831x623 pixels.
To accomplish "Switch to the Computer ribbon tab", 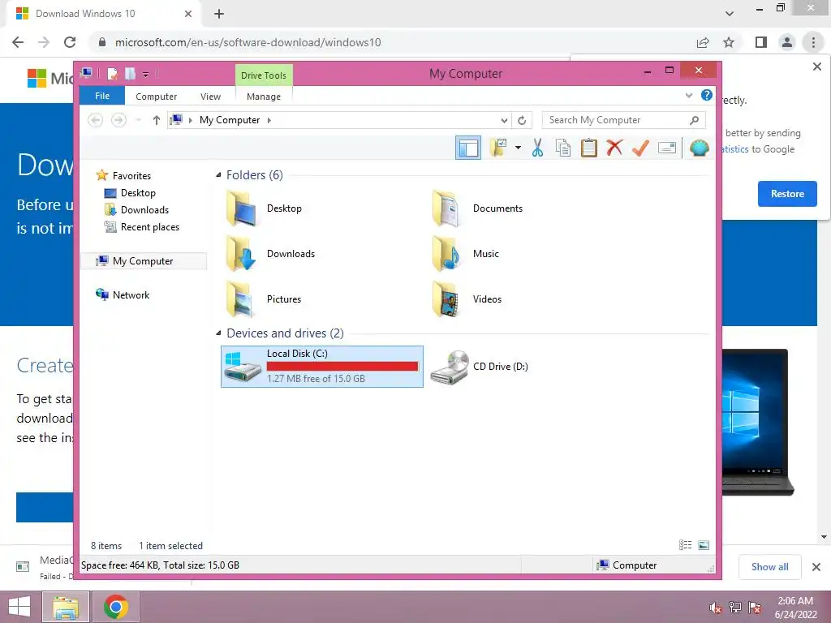I will (156, 97).
